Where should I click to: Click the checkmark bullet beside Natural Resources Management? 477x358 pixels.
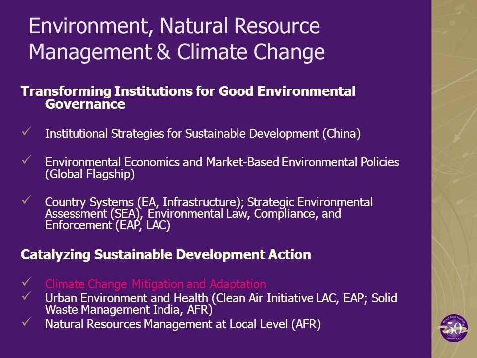click(27, 322)
